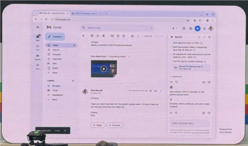248x146 pixels.
Task: Give thumbs up to latest Gemini draft response
Action: pyautogui.click(x=204, y=113)
